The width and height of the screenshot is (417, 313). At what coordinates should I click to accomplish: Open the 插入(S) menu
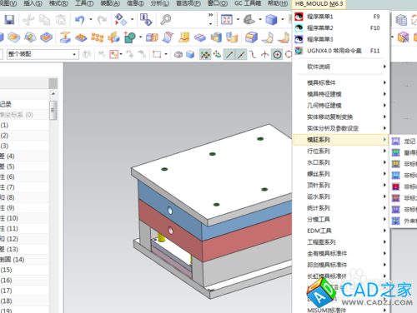point(33,3)
